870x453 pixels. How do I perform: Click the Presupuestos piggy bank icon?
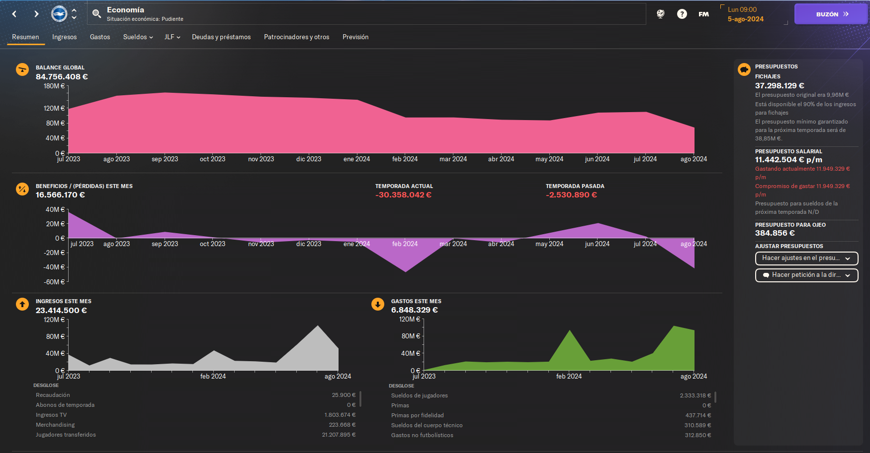pyautogui.click(x=744, y=69)
